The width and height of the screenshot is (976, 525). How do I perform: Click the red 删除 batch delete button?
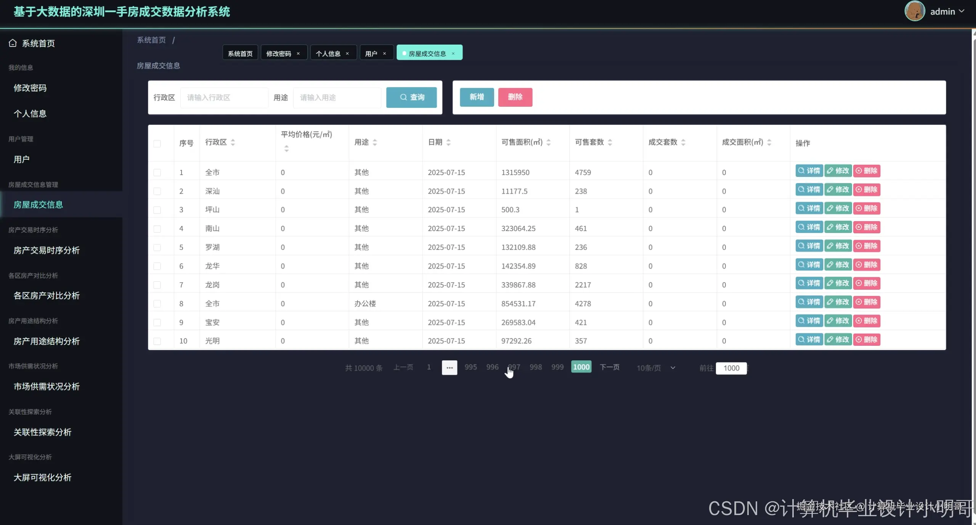515,97
